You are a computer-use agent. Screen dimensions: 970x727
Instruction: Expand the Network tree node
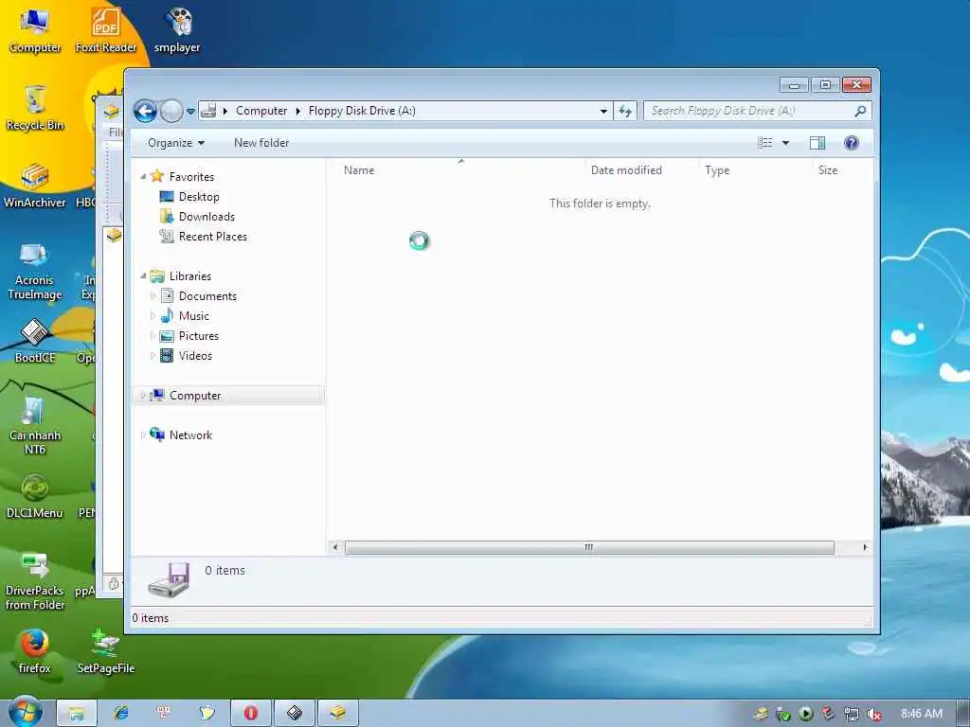coord(143,435)
